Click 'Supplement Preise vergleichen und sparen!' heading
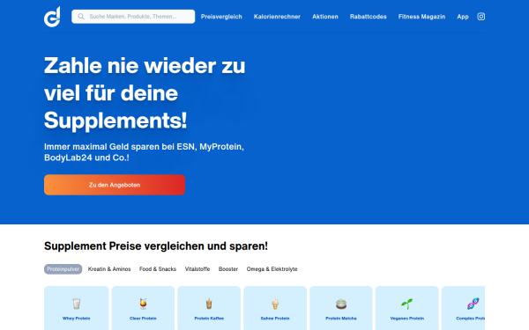Screen dimensions: 529x330 click(x=156, y=246)
